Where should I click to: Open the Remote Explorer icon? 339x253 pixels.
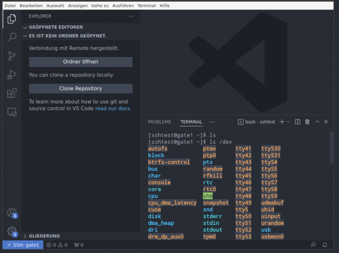(12, 112)
